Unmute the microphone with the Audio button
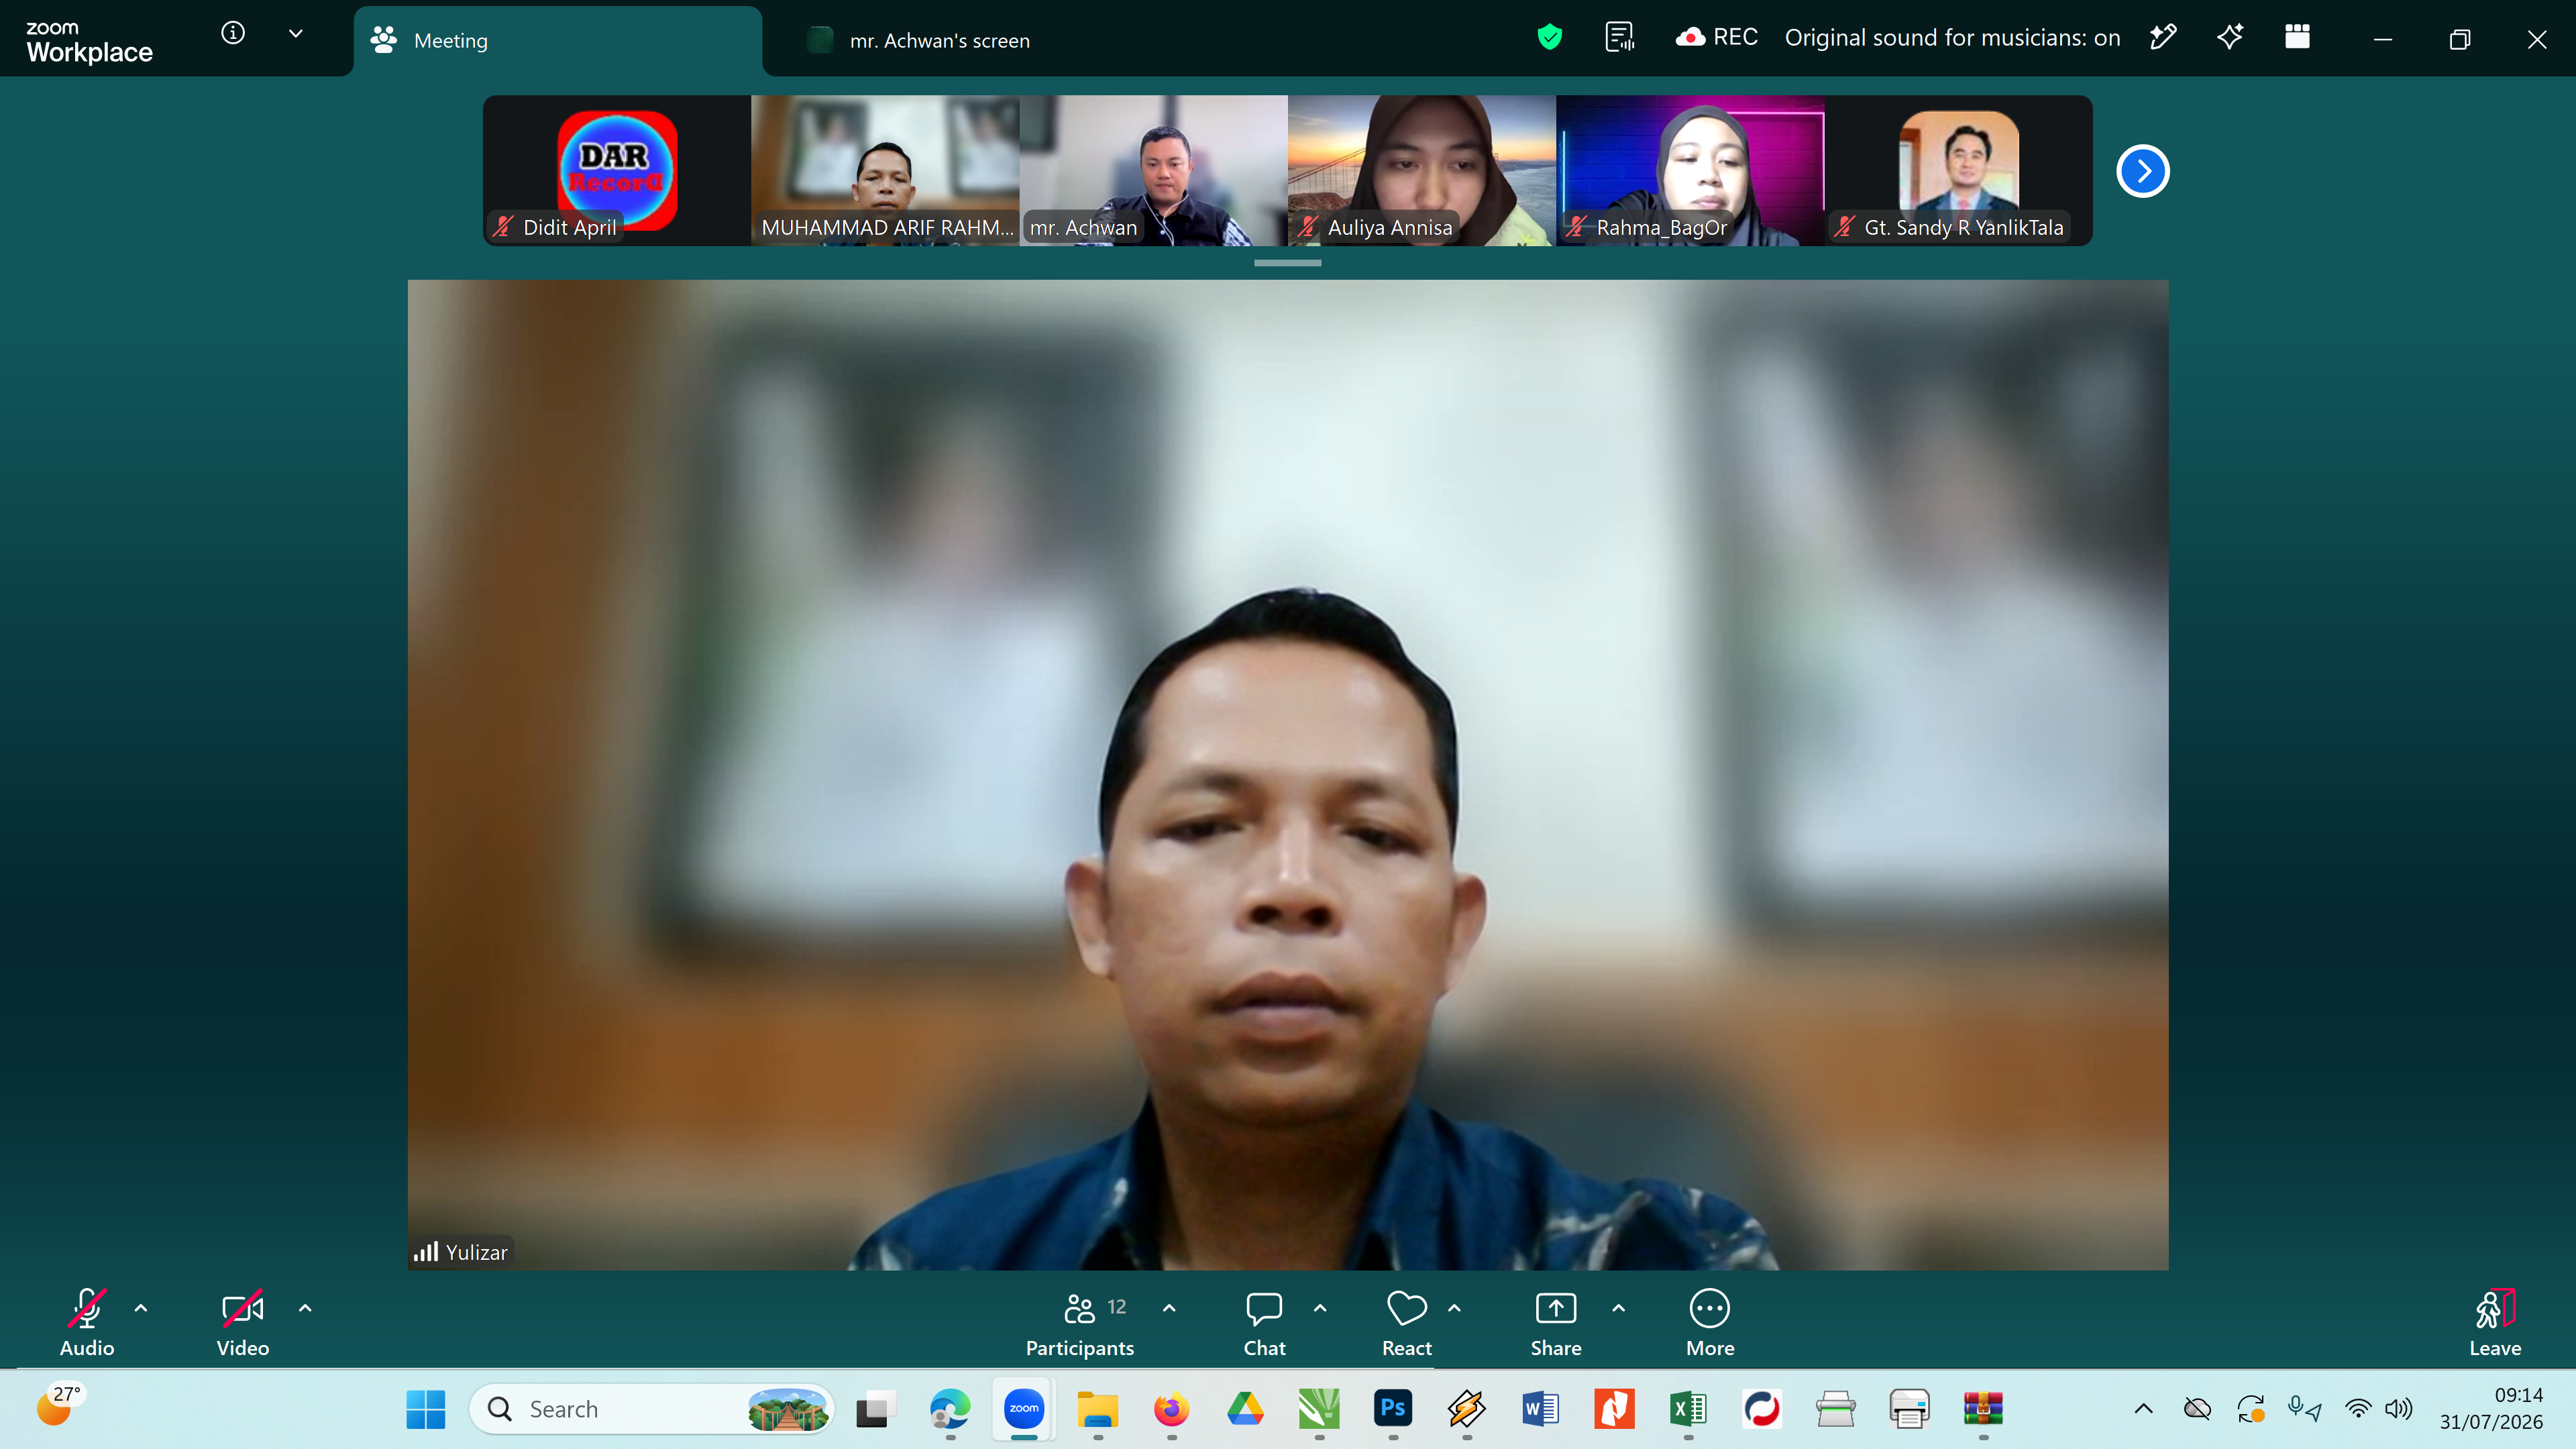2576x1449 pixels. (87, 1322)
